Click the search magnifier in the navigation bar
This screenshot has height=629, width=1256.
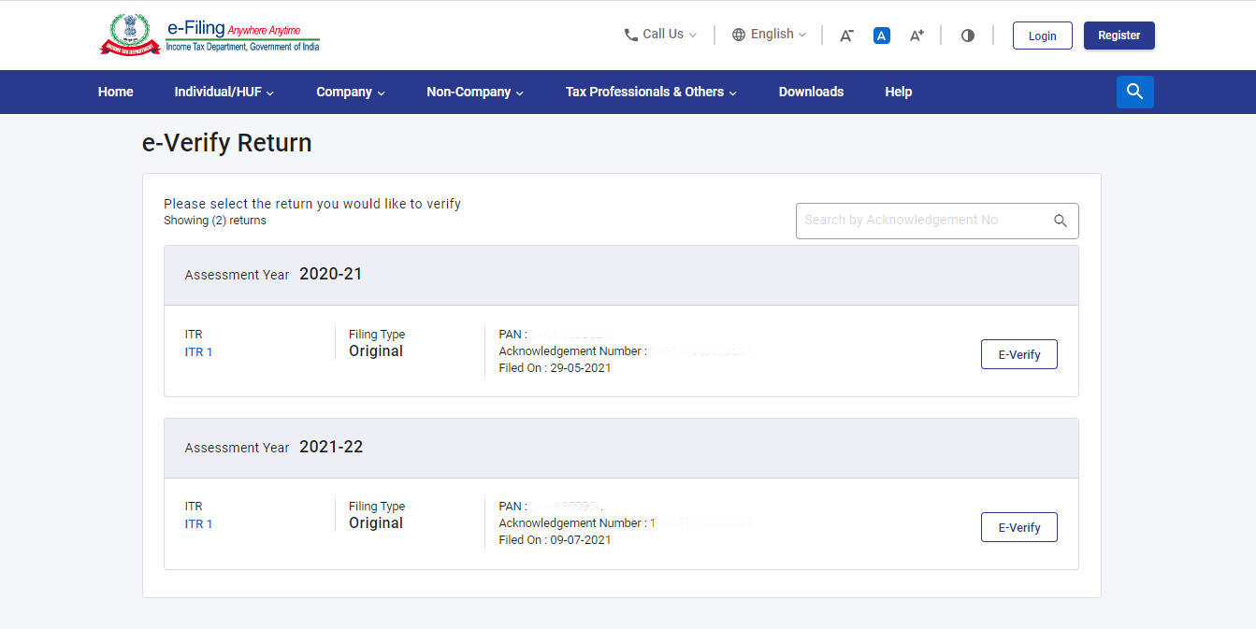pos(1134,92)
